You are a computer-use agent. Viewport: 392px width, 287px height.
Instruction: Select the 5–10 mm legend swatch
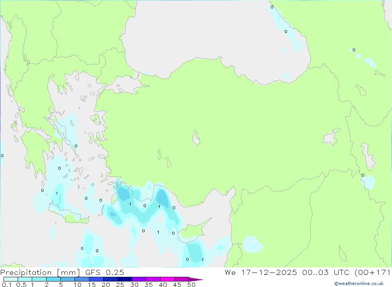point(68,279)
